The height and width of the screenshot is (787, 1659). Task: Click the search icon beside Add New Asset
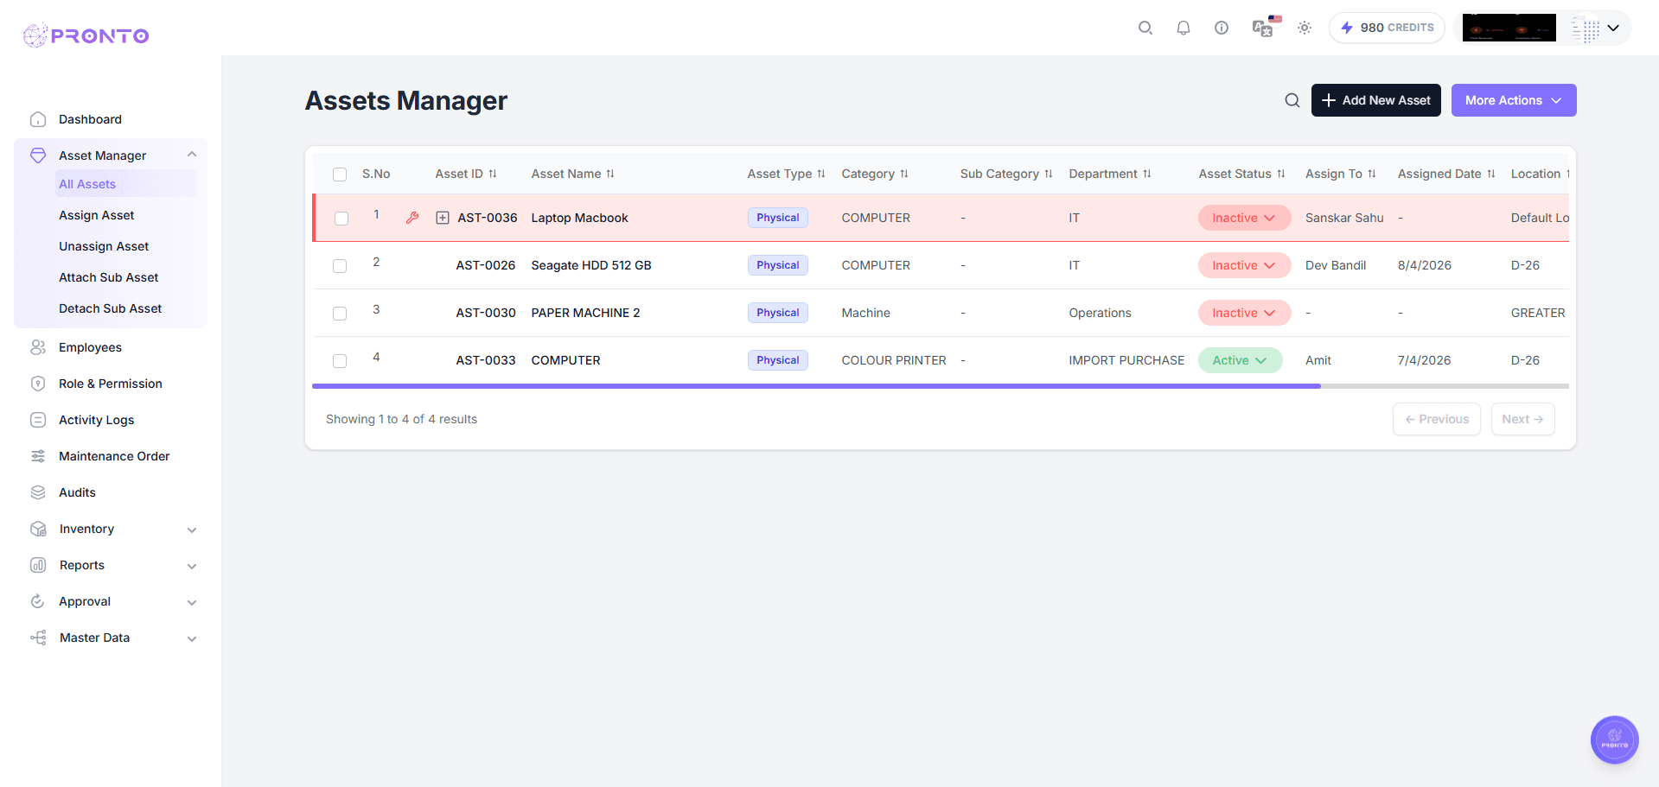pos(1292,99)
